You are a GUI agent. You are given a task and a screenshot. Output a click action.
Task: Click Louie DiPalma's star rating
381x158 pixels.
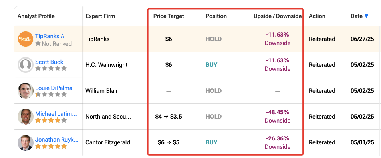click(x=51, y=94)
